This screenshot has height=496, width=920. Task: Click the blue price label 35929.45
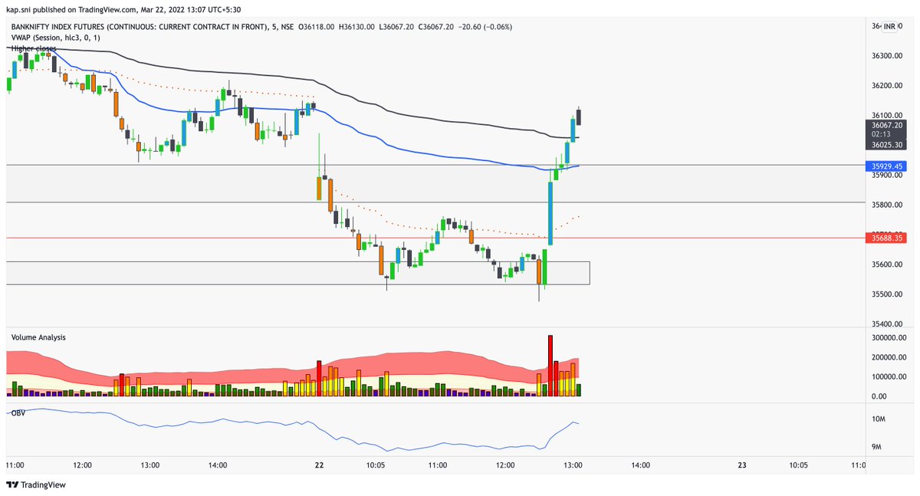click(x=887, y=166)
